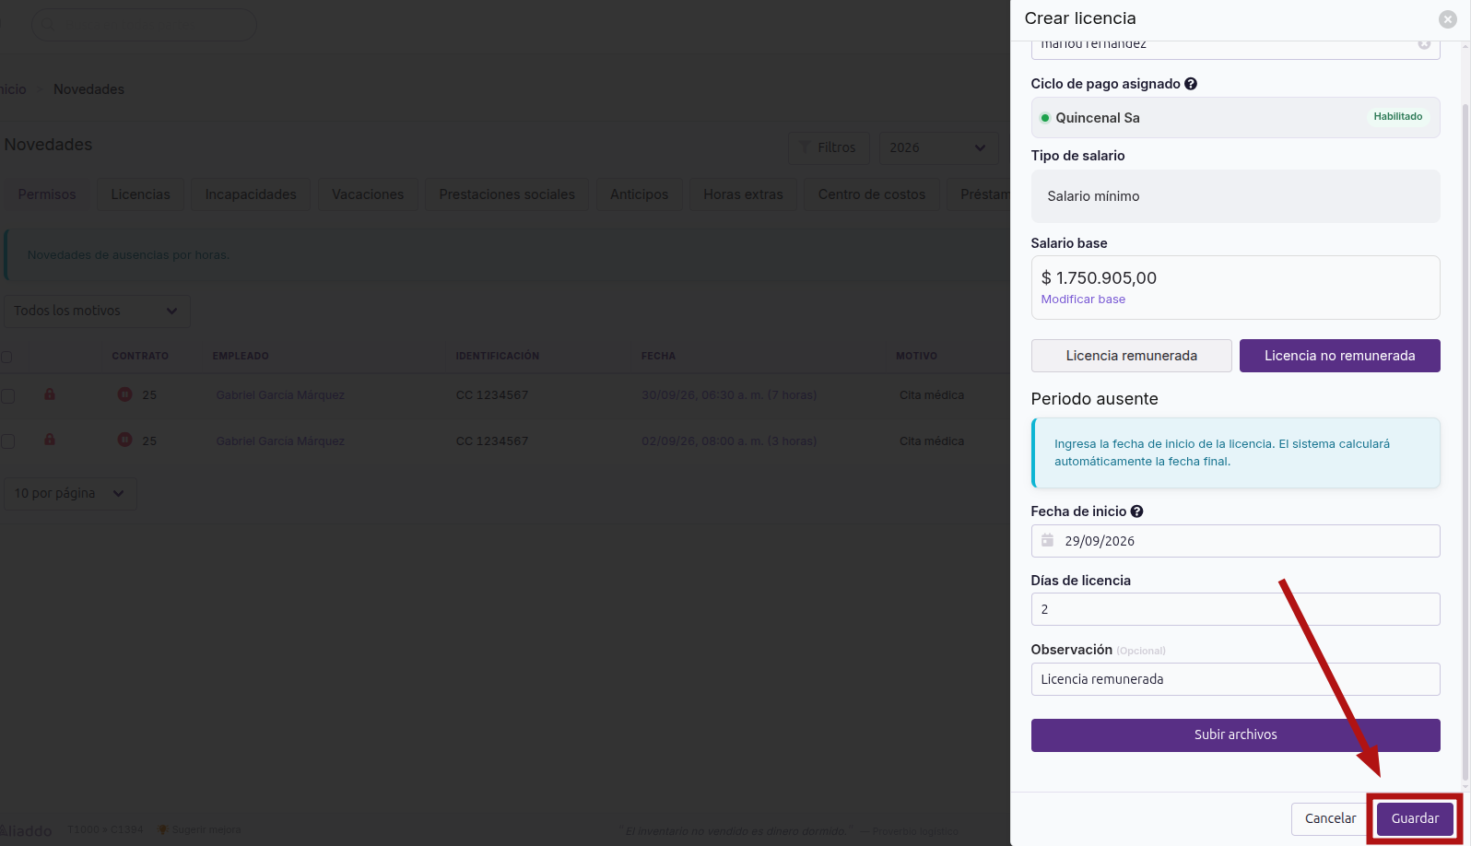Screen dimensions: 1471x846
Task: Open the Filtros button
Action: (x=829, y=147)
